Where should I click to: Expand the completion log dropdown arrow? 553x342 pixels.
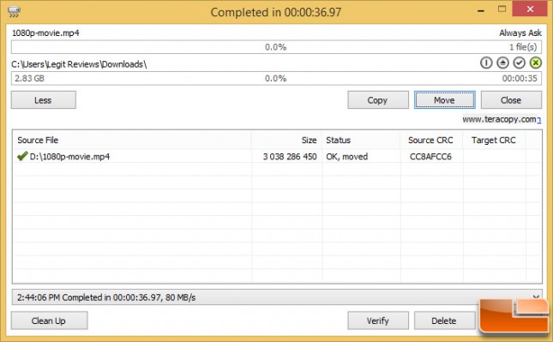coord(536,297)
